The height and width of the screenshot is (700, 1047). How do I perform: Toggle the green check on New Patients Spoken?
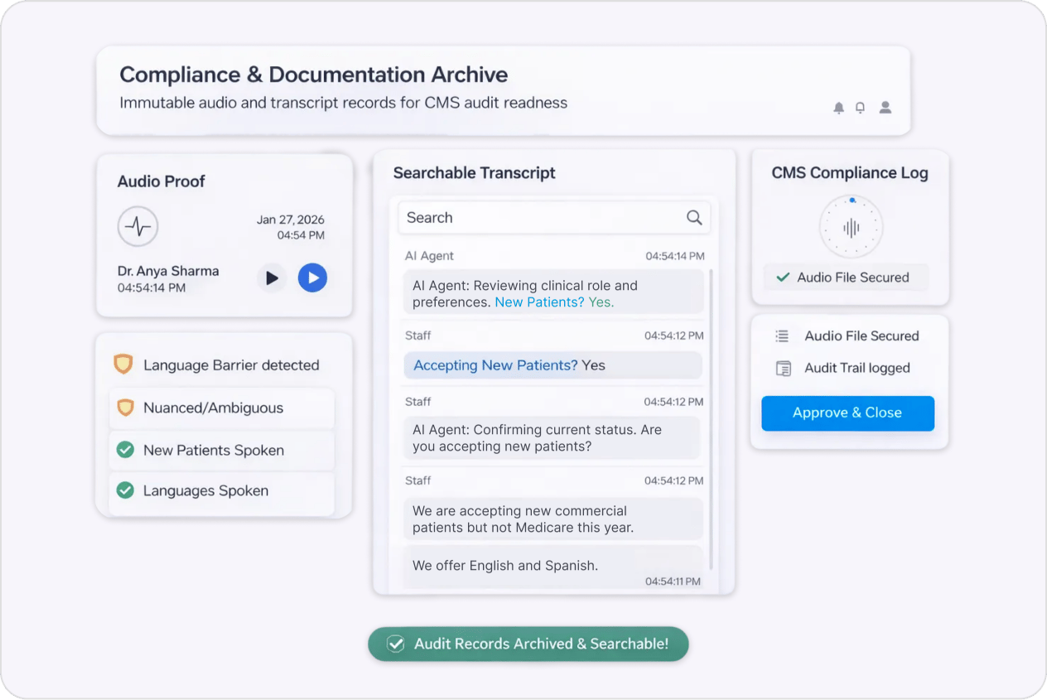126,450
